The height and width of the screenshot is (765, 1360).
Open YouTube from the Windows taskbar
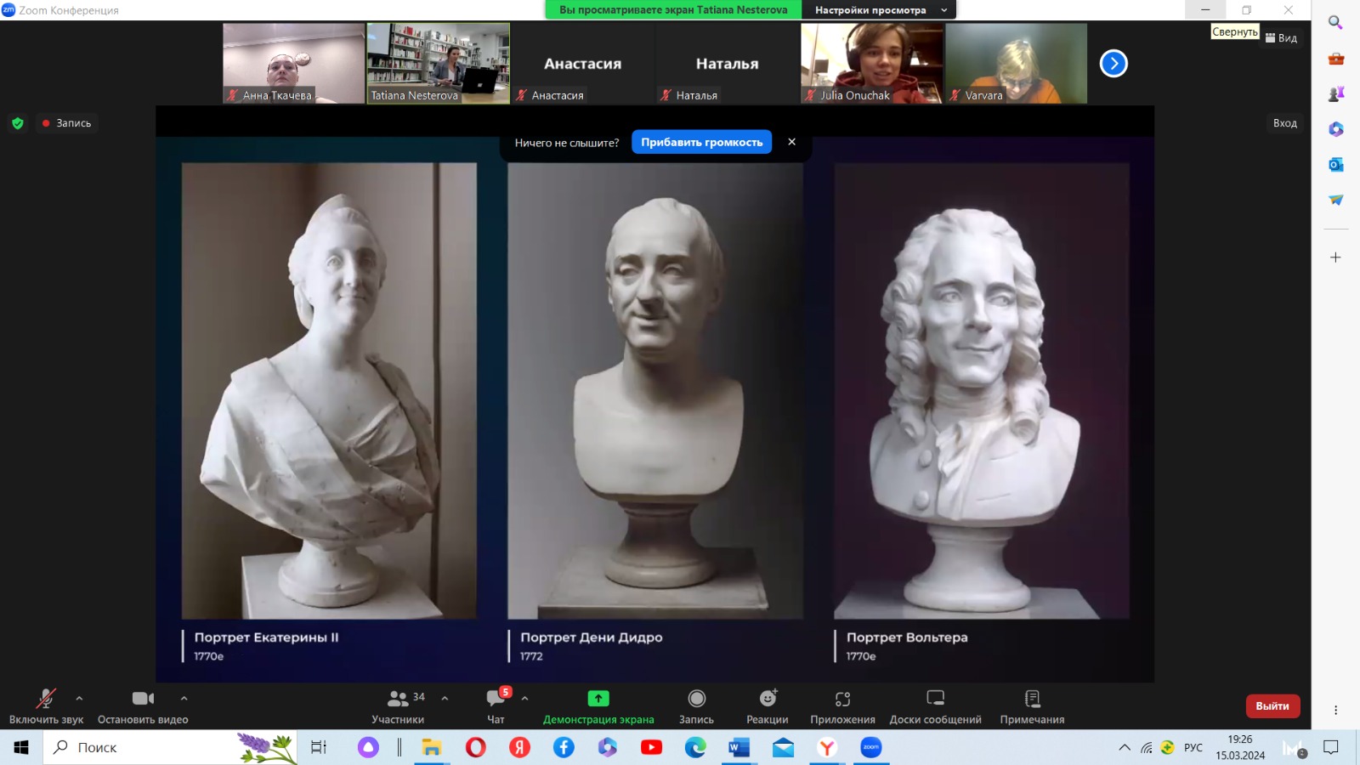pos(651,747)
